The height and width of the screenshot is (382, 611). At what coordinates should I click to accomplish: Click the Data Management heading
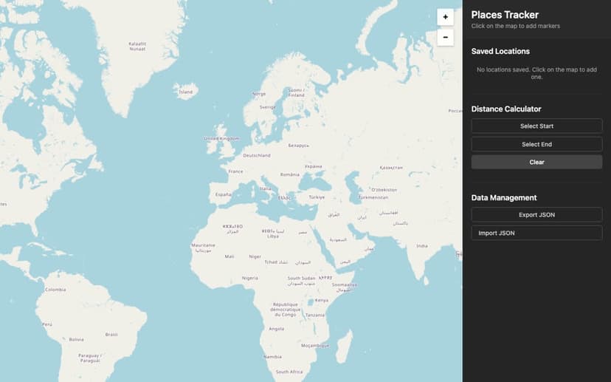(x=504, y=198)
